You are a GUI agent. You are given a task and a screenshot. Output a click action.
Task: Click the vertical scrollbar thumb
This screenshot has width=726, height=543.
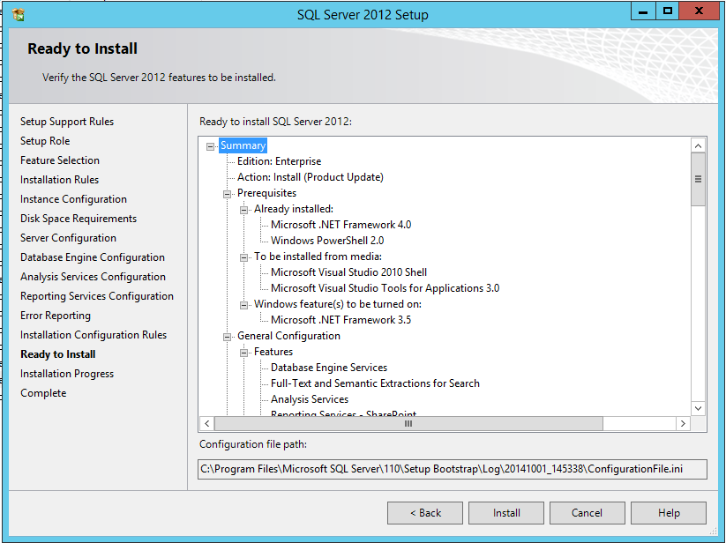[698, 179]
